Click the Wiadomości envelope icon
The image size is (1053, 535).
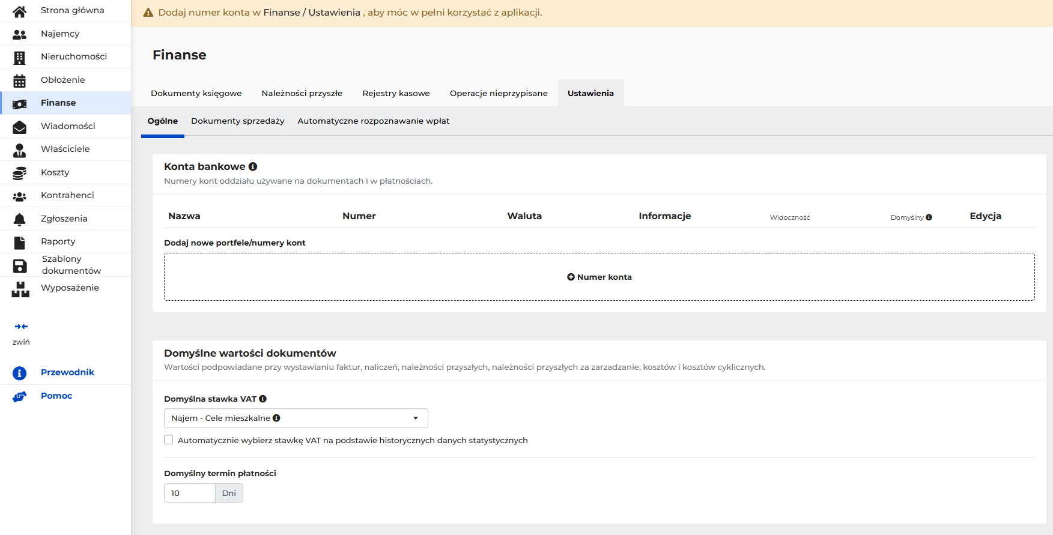(19, 127)
